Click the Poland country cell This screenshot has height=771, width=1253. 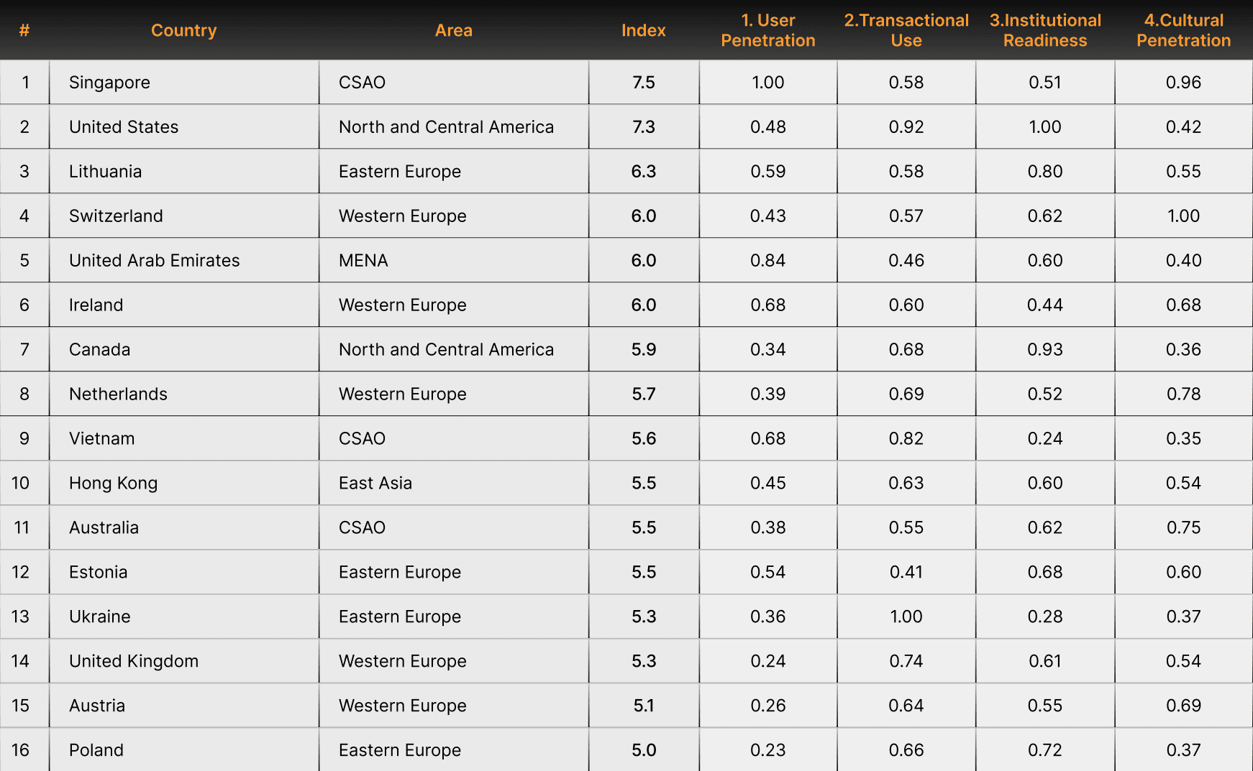coord(96,750)
